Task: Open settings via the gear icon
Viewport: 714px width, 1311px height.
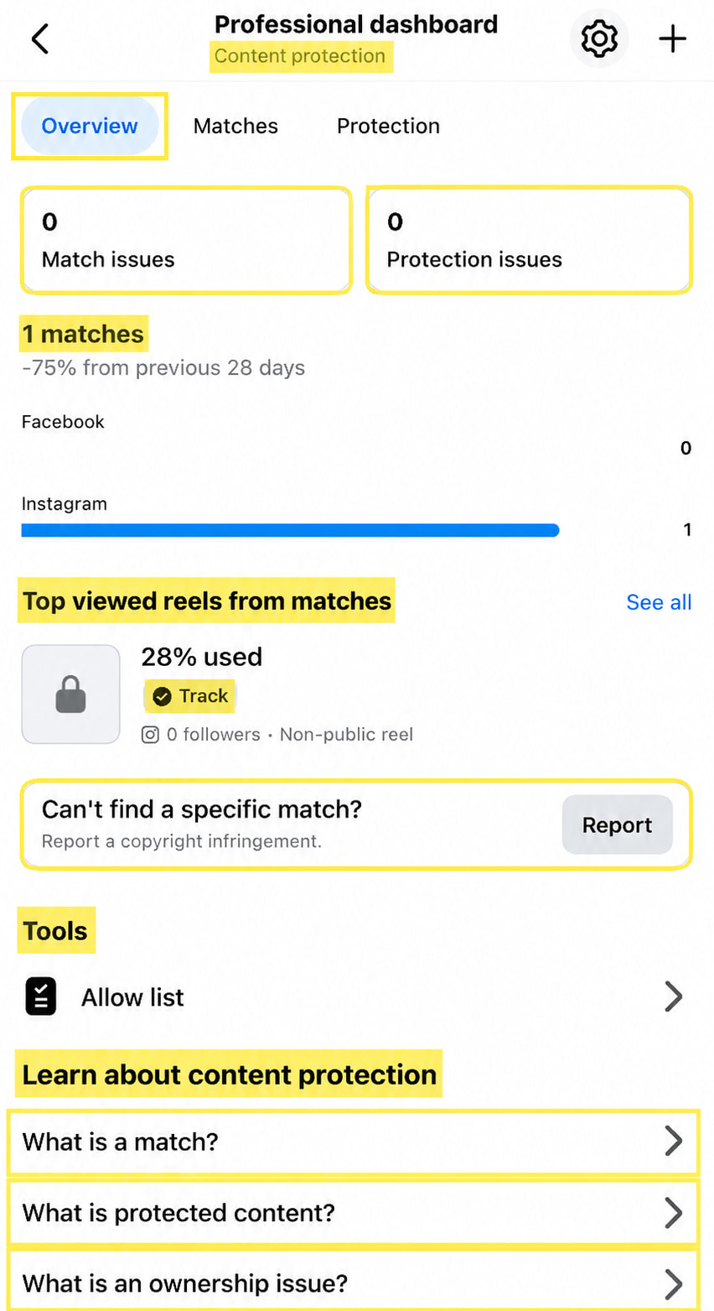Action: click(x=599, y=39)
